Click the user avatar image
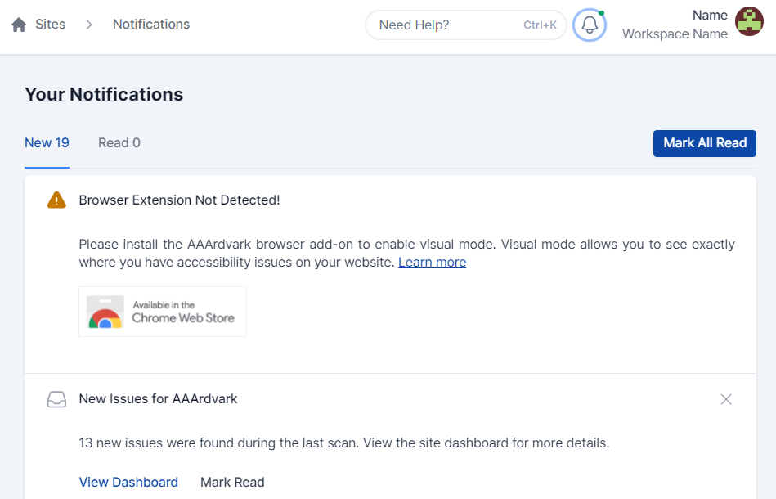 [749, 21]
